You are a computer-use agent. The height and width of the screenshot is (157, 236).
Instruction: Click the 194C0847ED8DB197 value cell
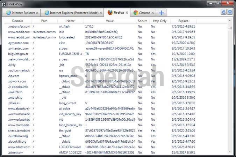pyautogui.click(x=99, y=43)
